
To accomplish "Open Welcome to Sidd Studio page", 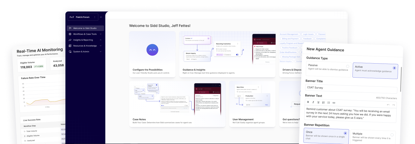I will pyautogui.click(x=85, y=28).
